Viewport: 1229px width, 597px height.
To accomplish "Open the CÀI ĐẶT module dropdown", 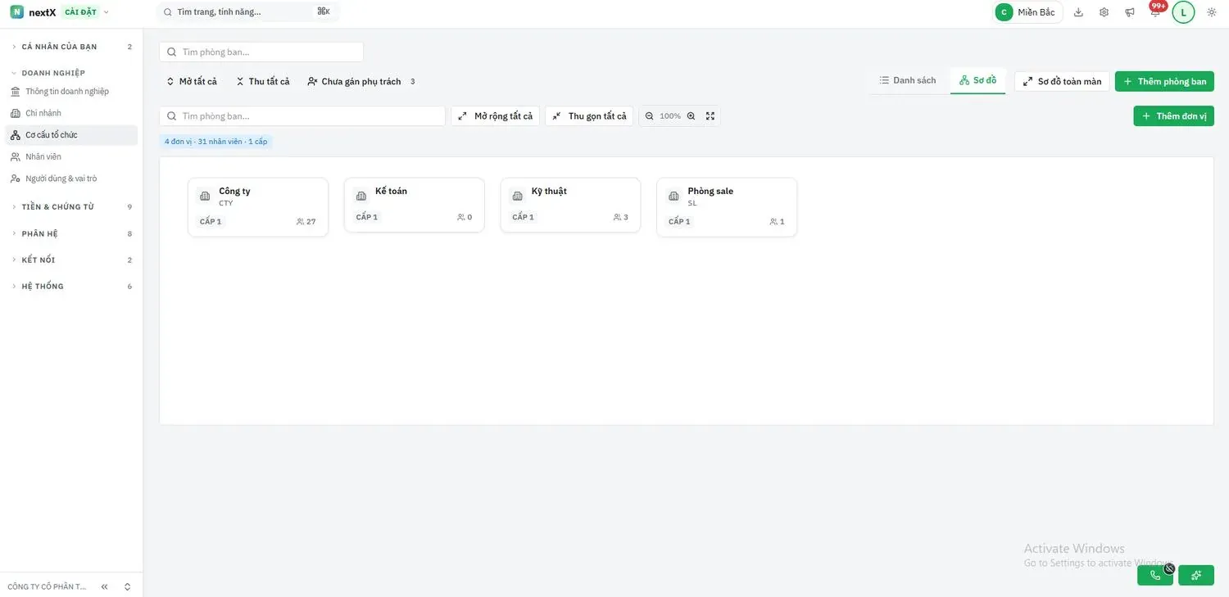I will pos(86,12).
